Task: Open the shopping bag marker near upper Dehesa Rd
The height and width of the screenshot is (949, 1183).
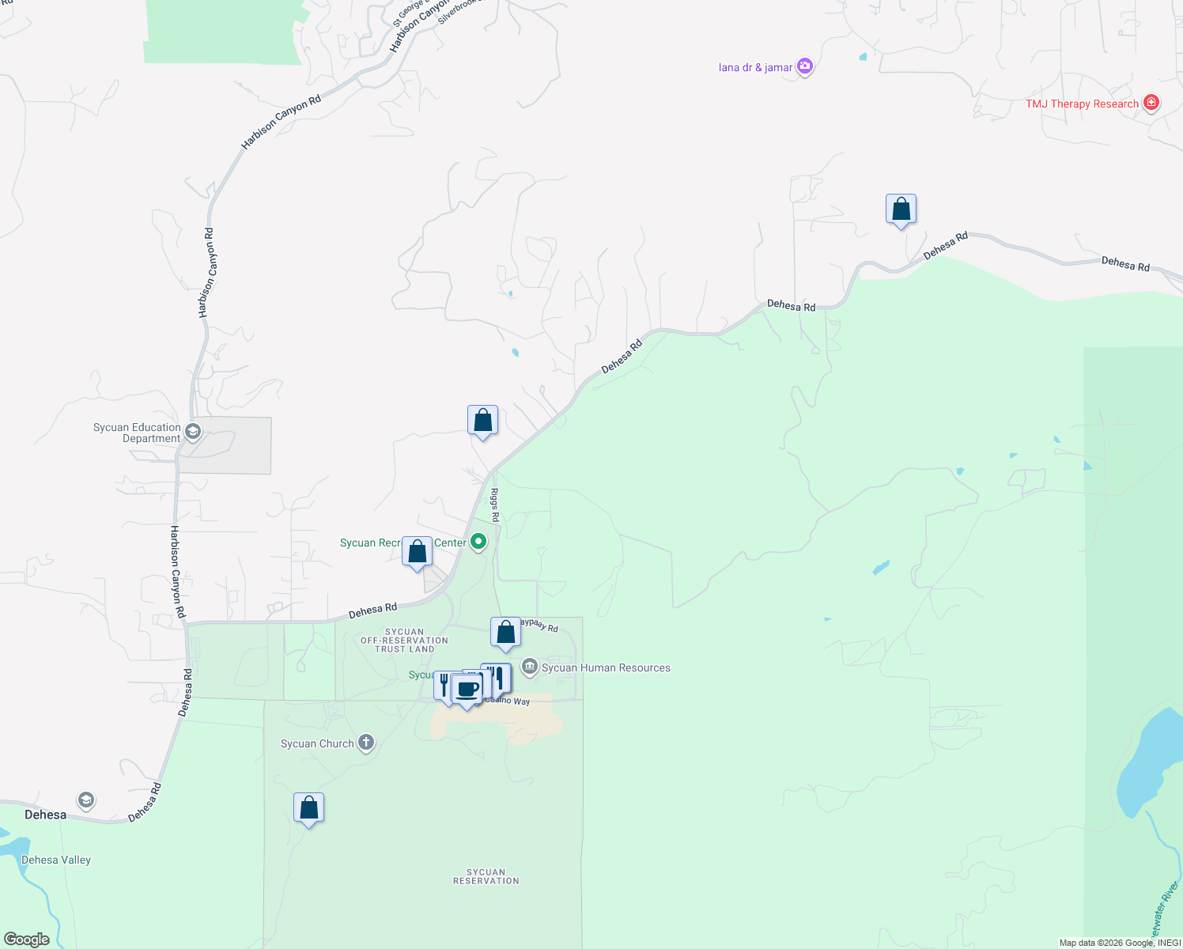Action: tap(900, 209)
